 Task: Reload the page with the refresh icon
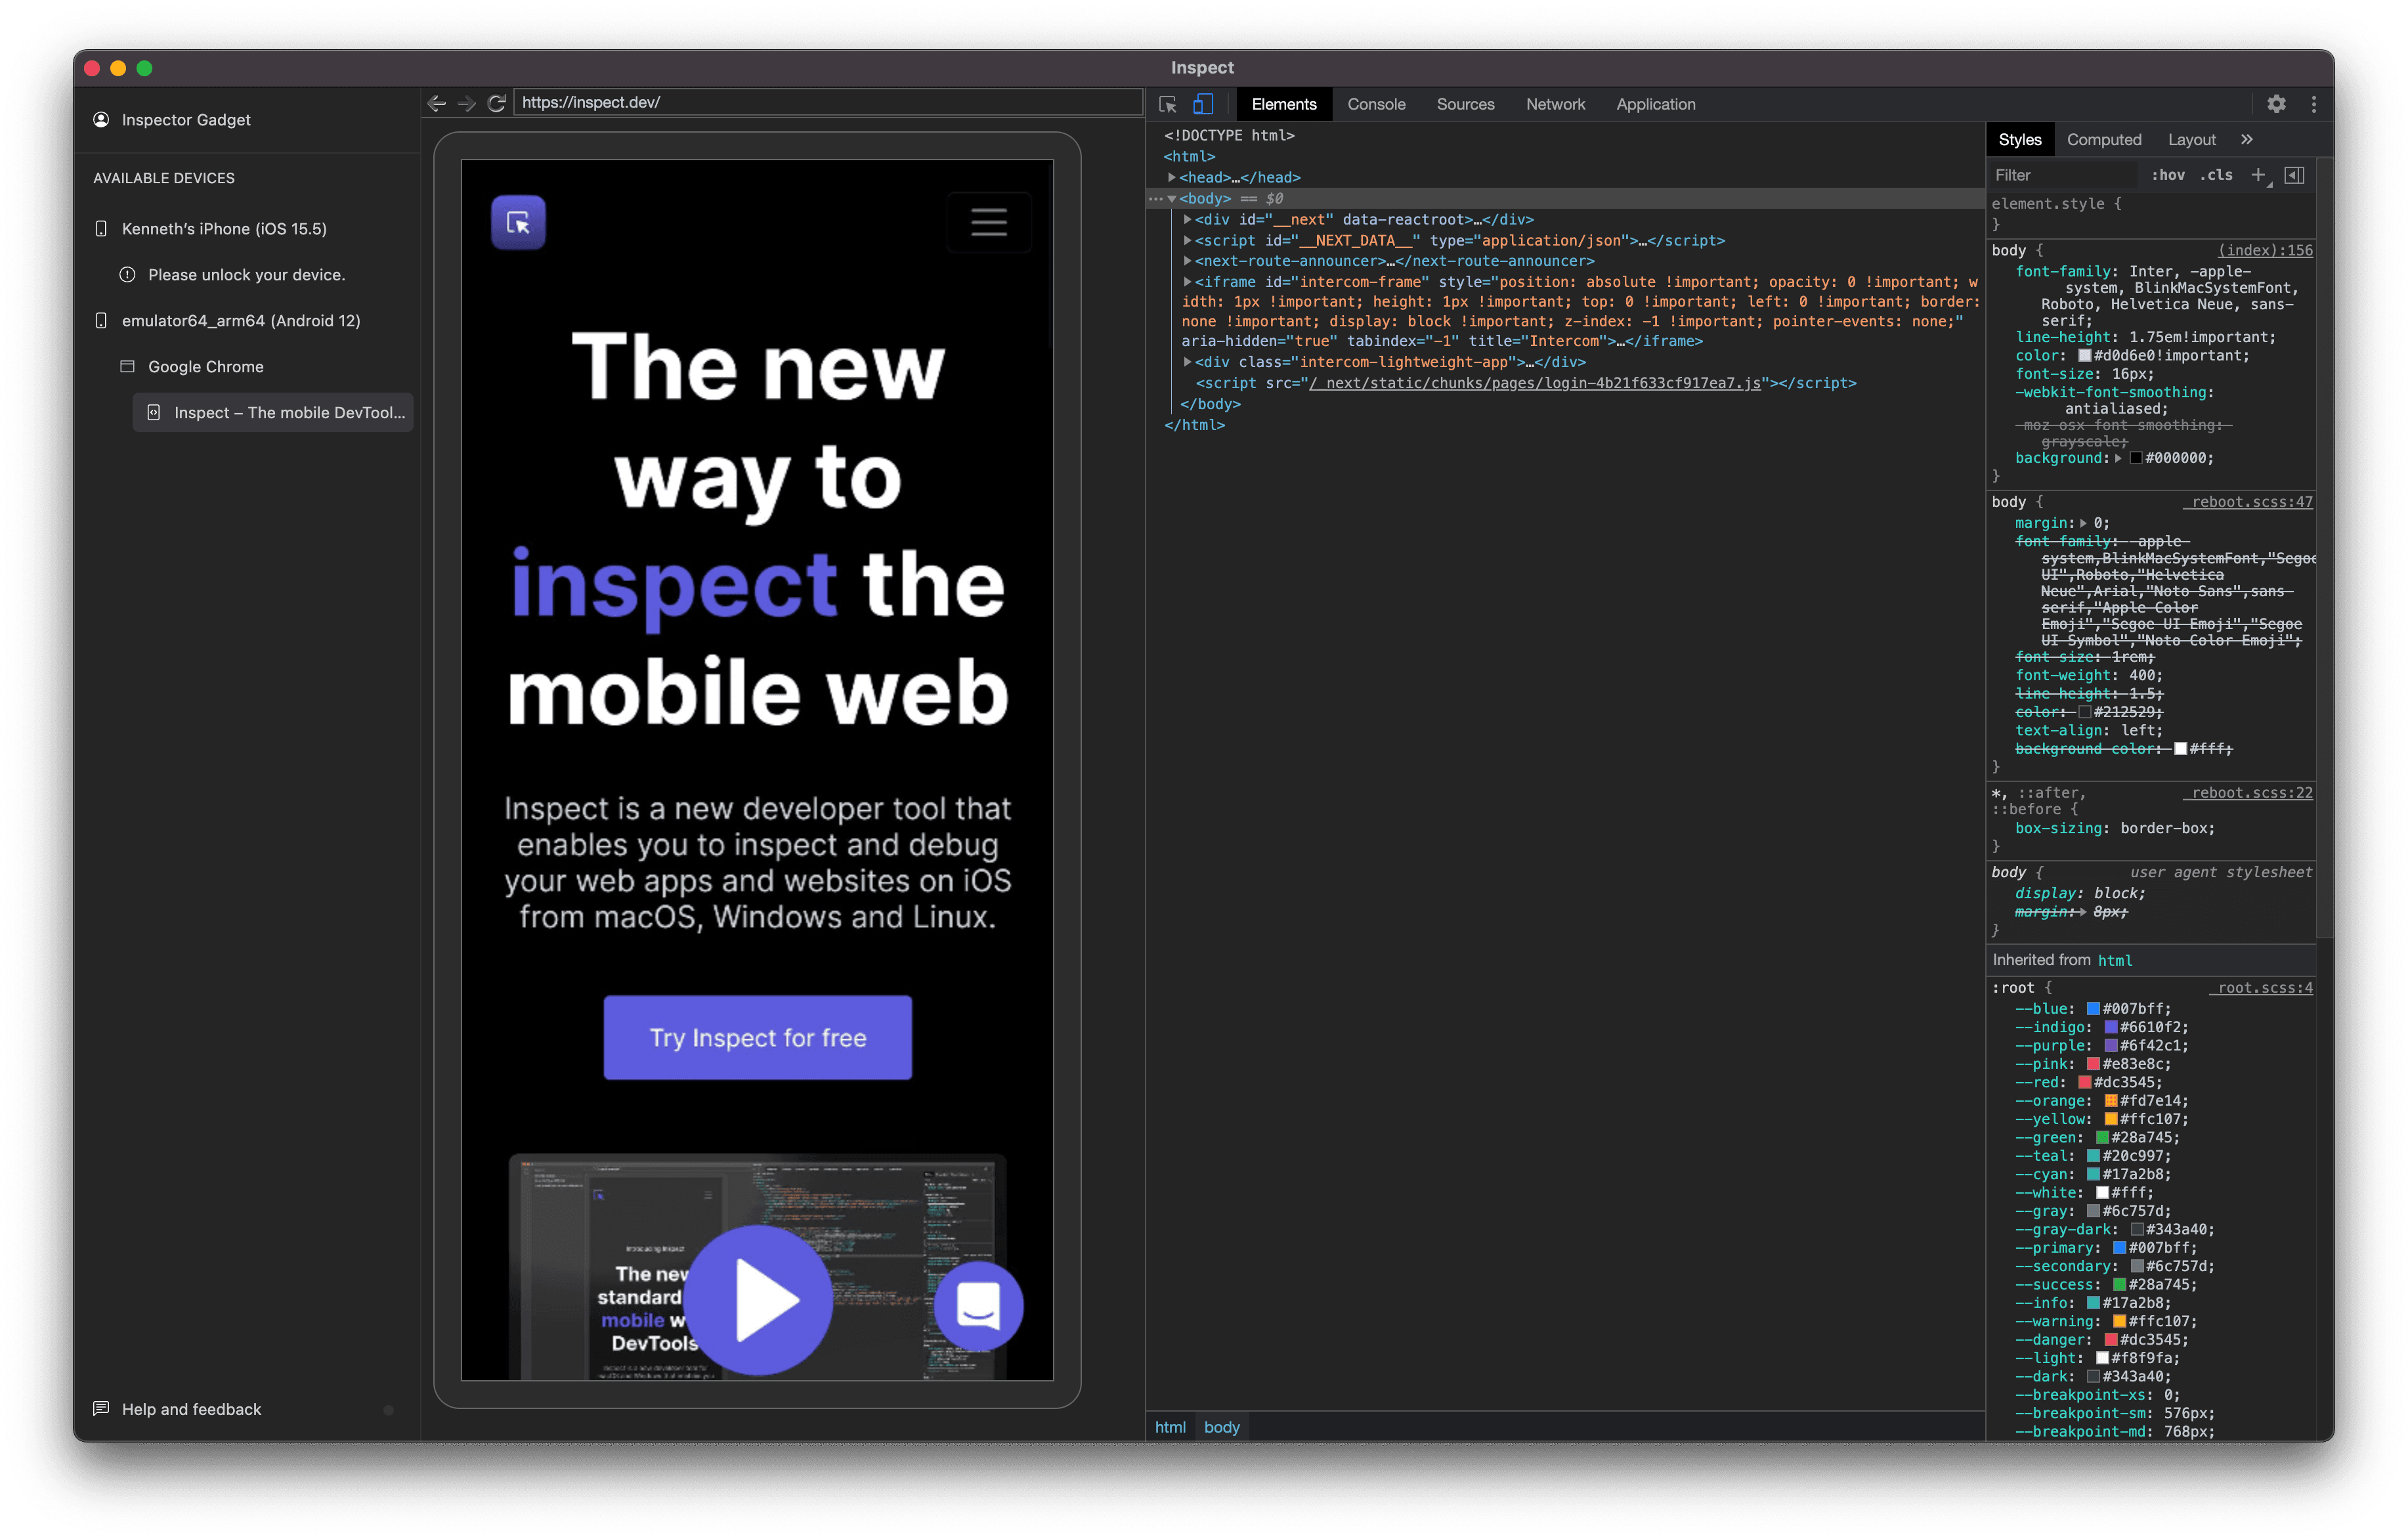click(497, 102)
